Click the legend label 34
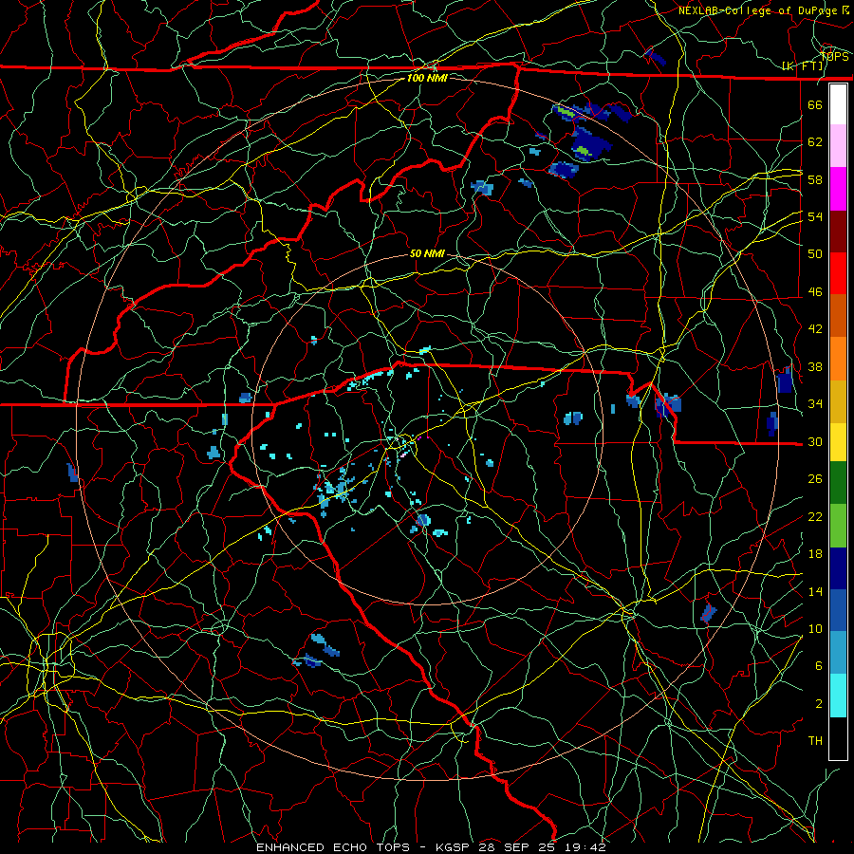 pyautogui.click(x=815, y=404)
